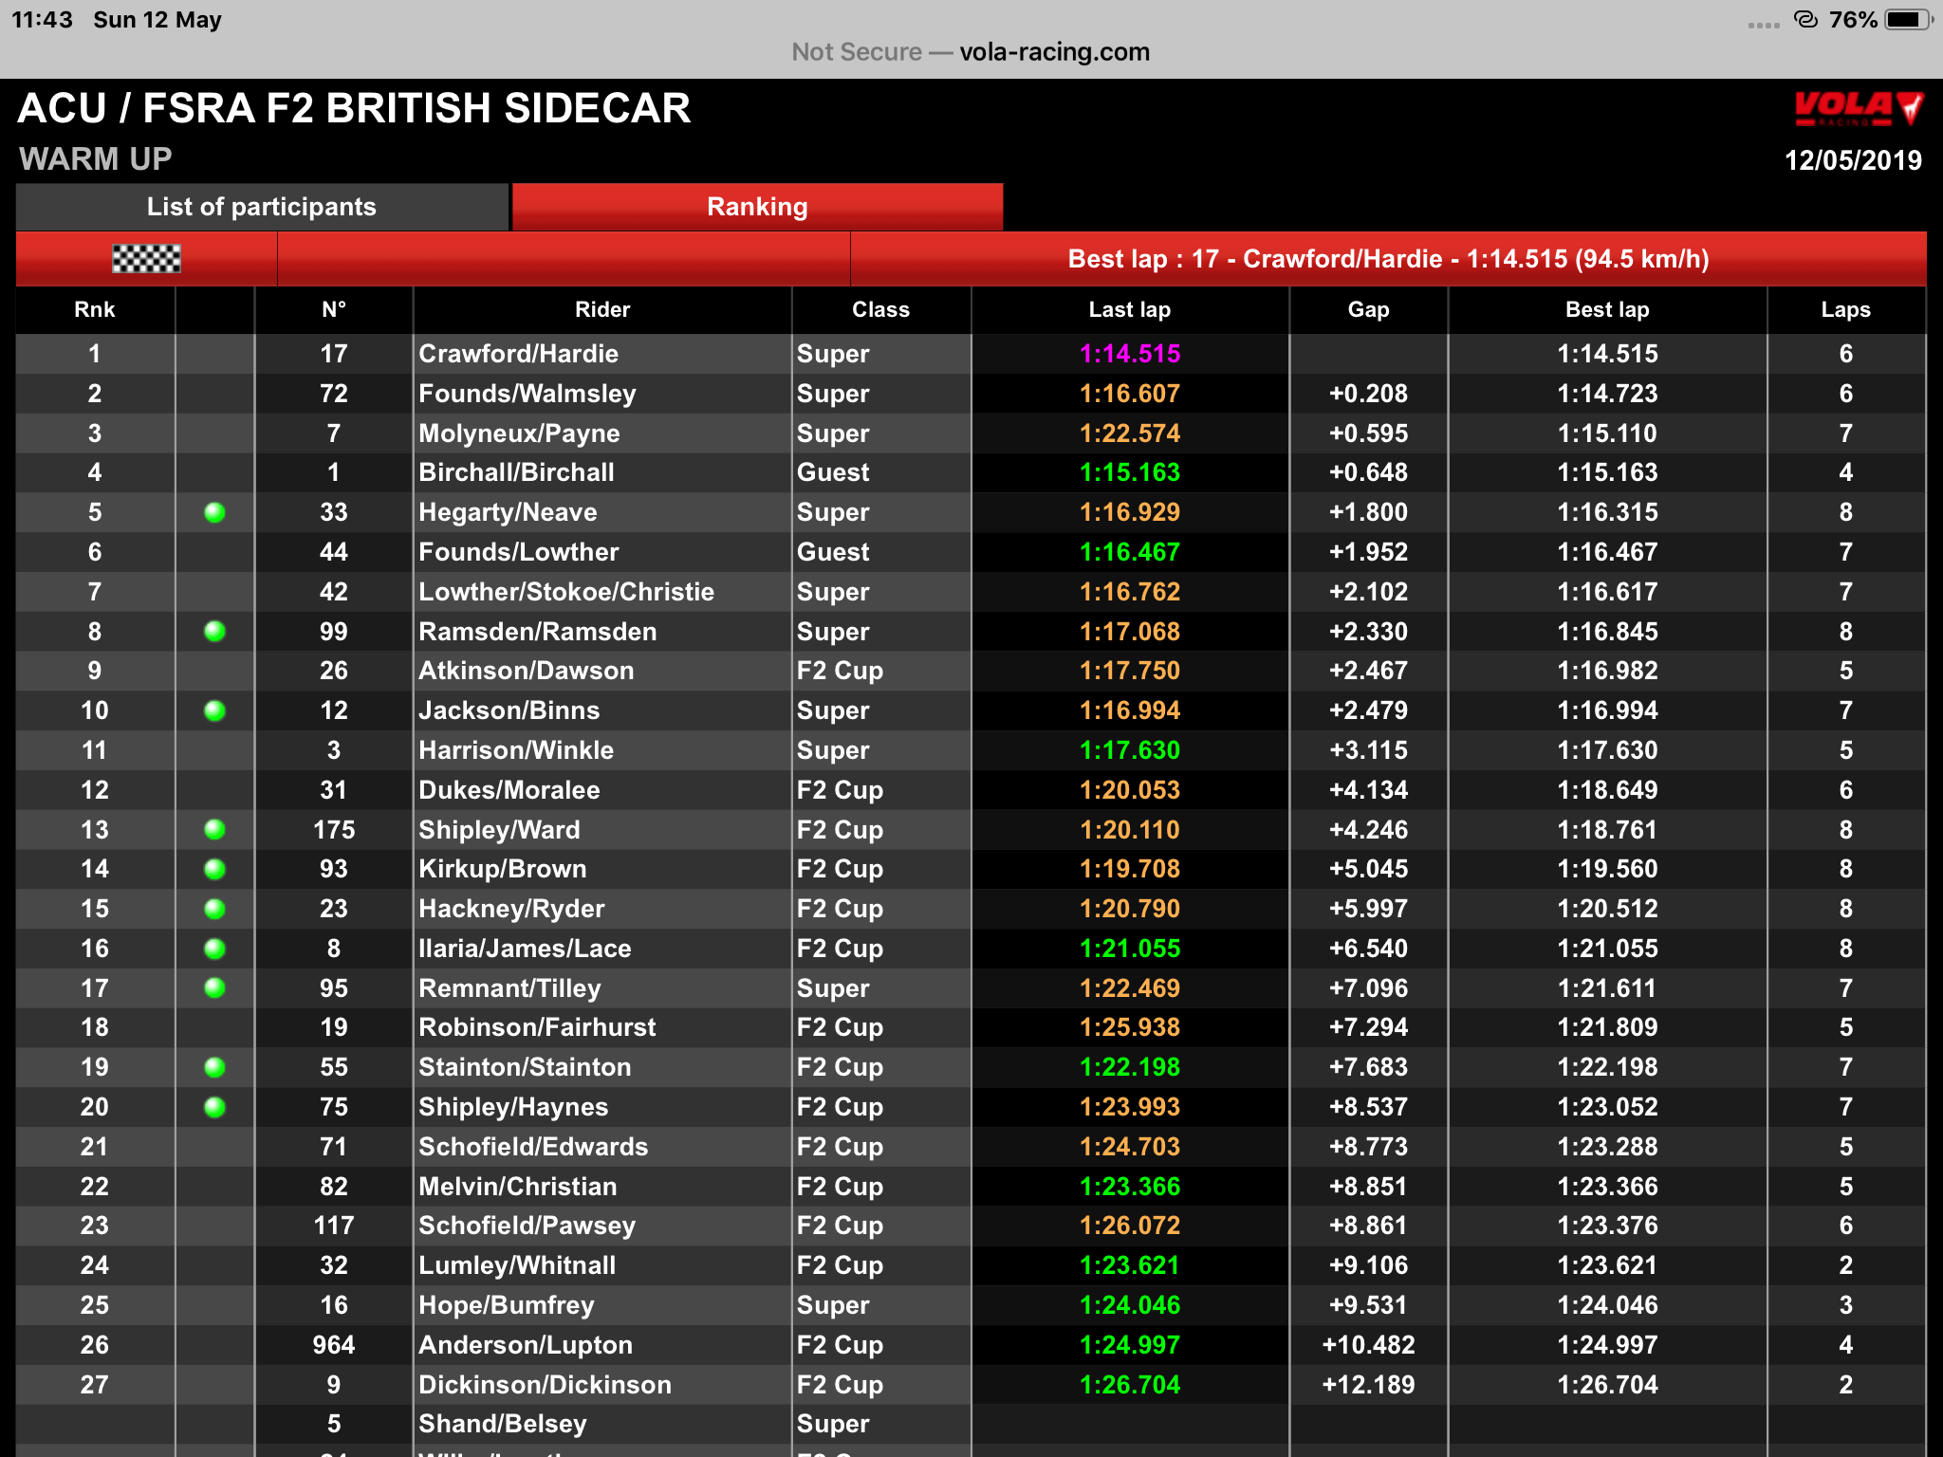Select rider Harrison/Winkle
The width and height of the screenshot is (1943, 1457).
click(x=516, y=750)
